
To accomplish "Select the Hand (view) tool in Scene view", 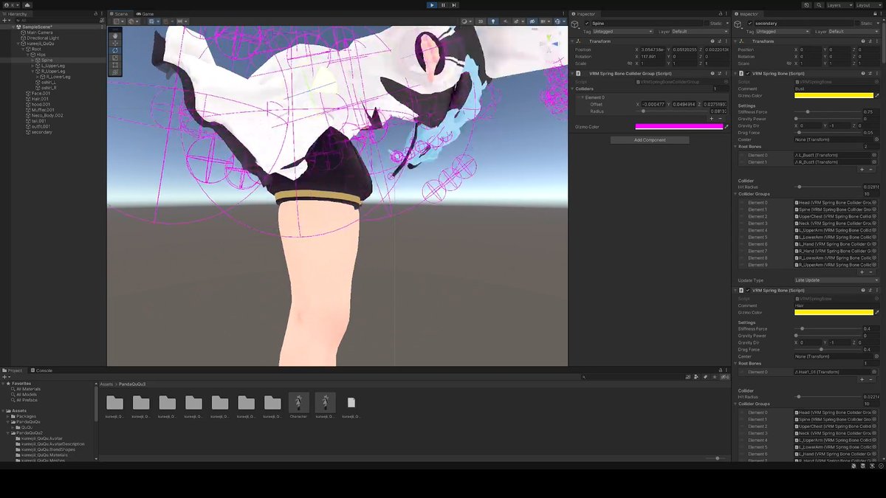I will tap(115, 35).
